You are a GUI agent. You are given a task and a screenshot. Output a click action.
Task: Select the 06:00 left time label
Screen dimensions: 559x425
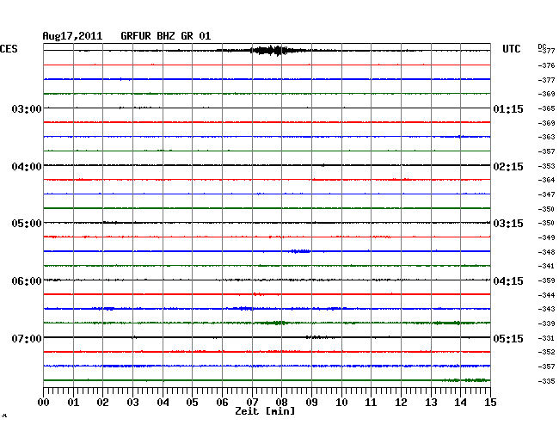[27, 281]
